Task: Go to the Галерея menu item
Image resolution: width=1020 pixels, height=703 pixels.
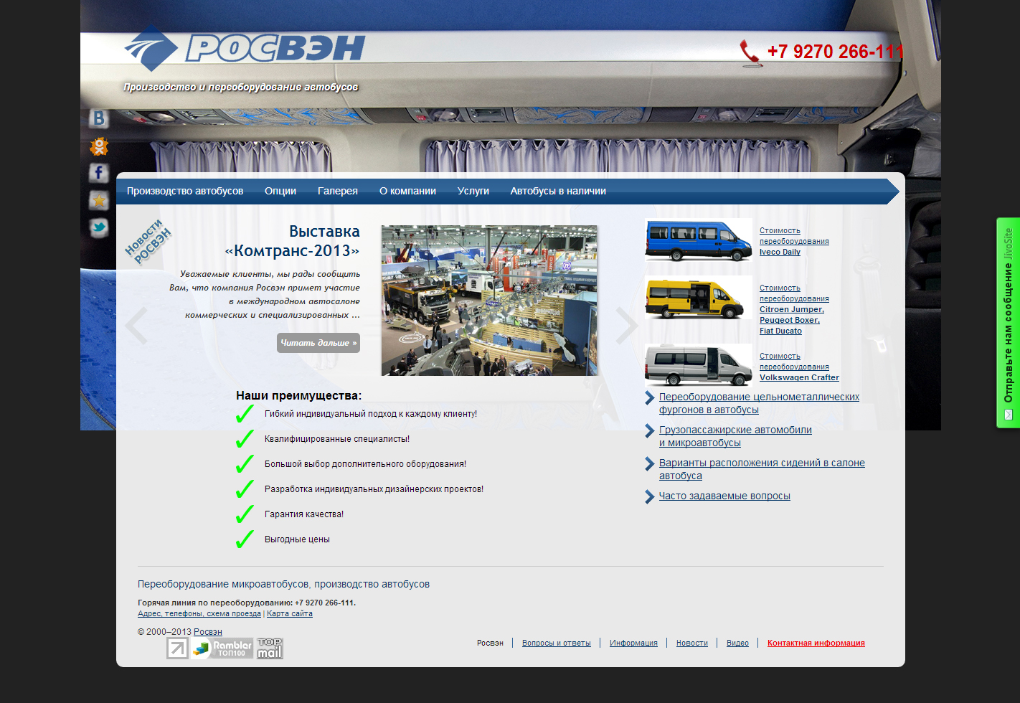Action: [x=338, y=191]
